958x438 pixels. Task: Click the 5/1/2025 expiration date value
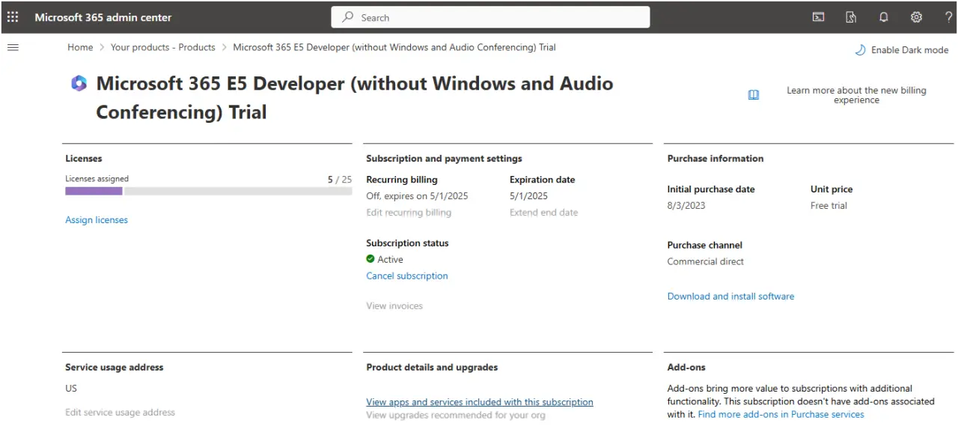click(x=528, y=196)
